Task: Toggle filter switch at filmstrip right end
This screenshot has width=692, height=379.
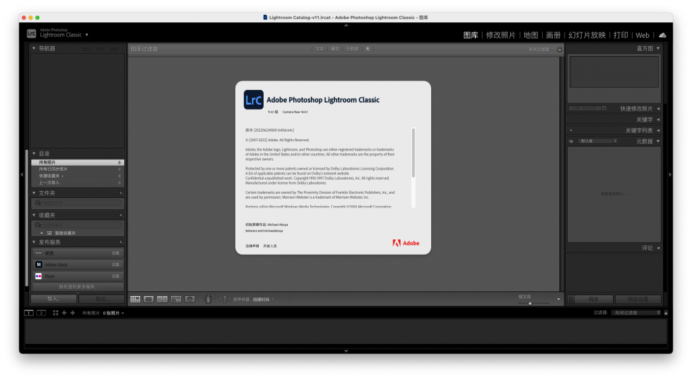Action: 666,313
